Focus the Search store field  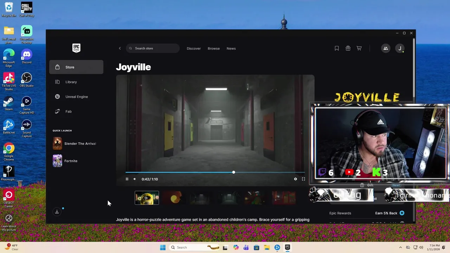click(x=153, y=48)
